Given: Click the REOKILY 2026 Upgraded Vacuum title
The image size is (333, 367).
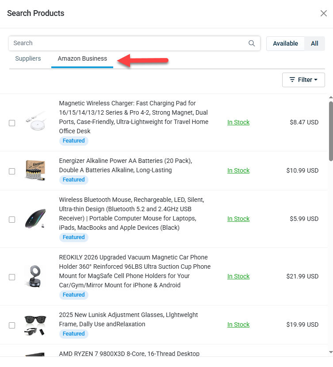Looking at the screenshot, I should point(135,271).
